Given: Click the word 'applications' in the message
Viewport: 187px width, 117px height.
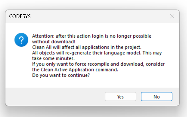Looking at the screenshot, I should pos(96,47).
